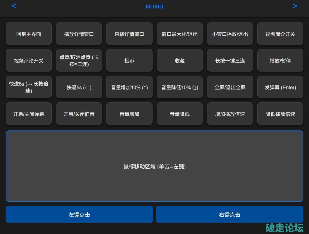The image size is (309, 234).
Task: Open the 直播详情窗口 button
Action: pos(129,34)
